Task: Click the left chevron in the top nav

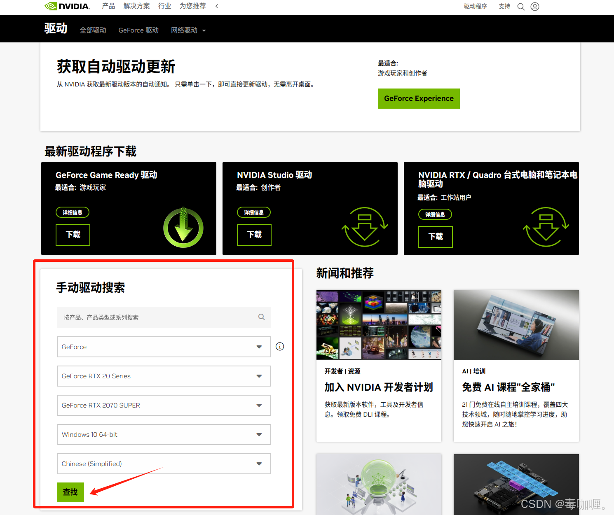Action: 217,6
